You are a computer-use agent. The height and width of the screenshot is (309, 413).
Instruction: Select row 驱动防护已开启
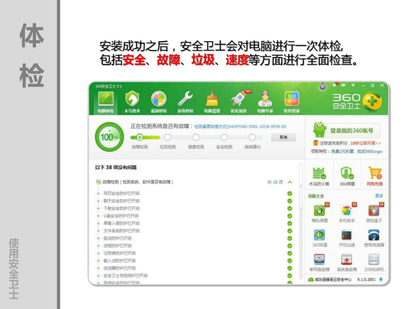point(194,238)
